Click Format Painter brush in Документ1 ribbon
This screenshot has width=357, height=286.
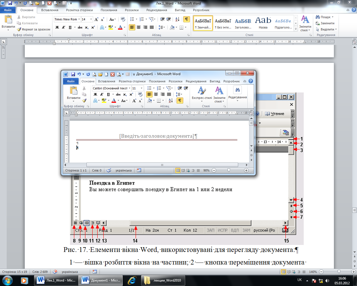(84, 101)
